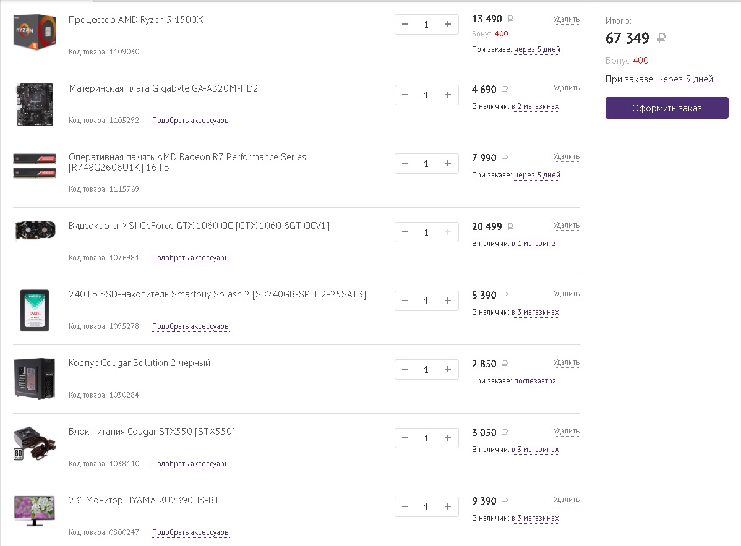
Task: Expand delivery date in order summary
Action: (x=685, y=79)
